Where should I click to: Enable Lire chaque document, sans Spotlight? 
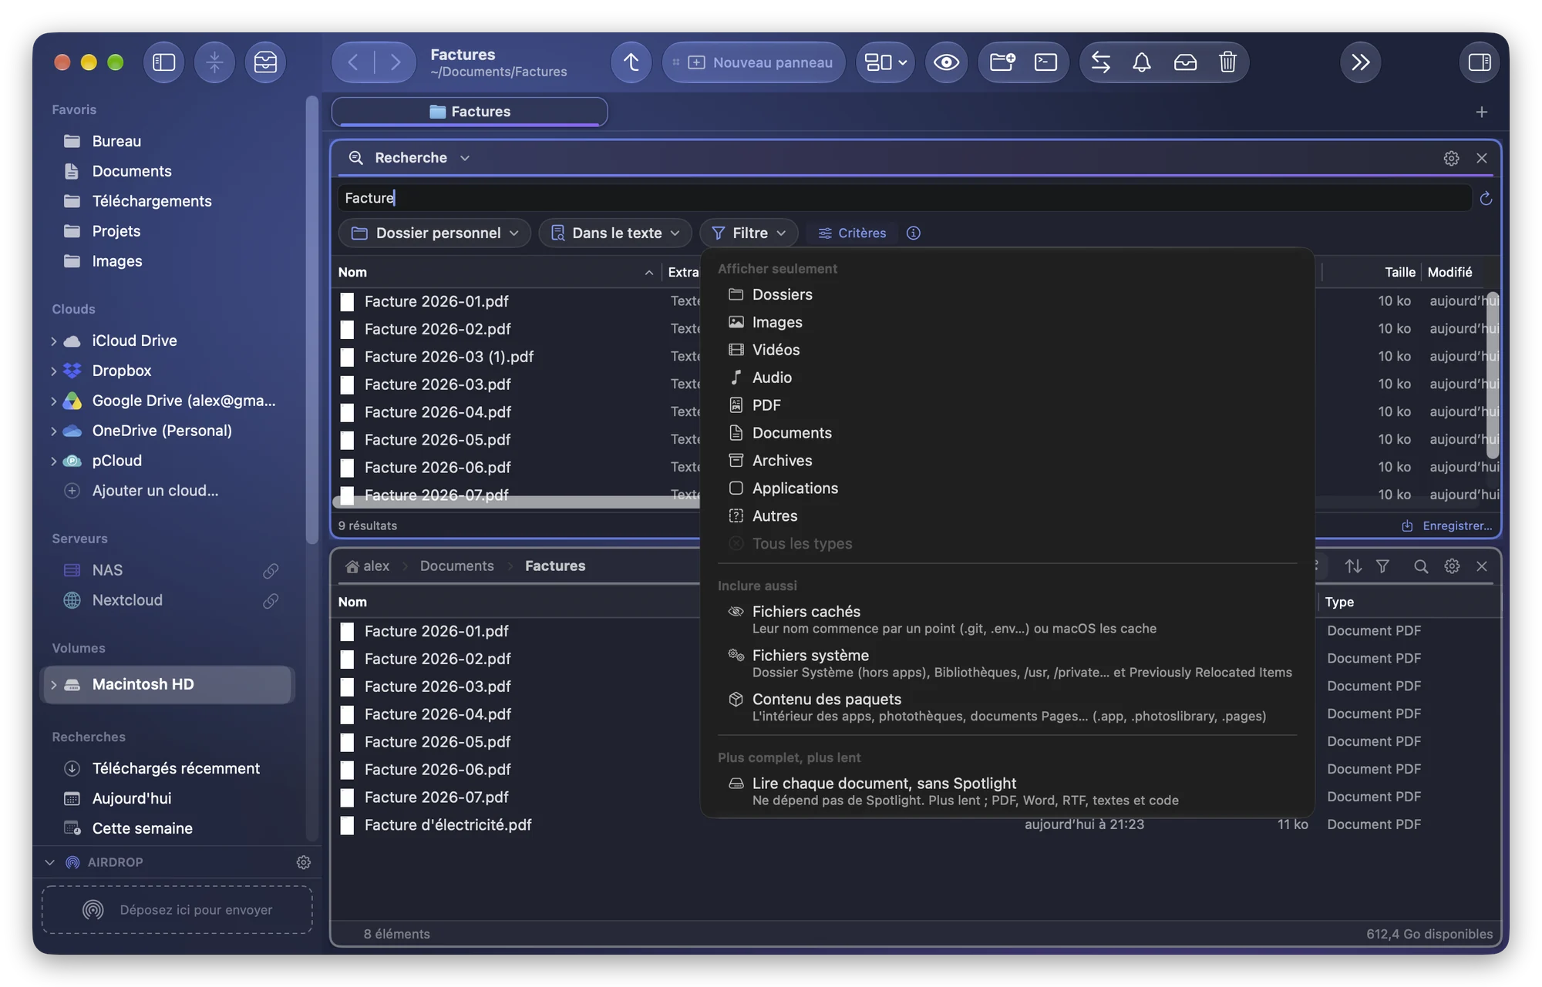[1007, 791]
